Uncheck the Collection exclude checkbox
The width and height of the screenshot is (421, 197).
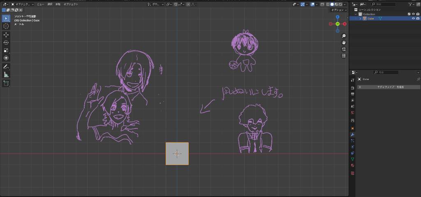coord(409,14)
